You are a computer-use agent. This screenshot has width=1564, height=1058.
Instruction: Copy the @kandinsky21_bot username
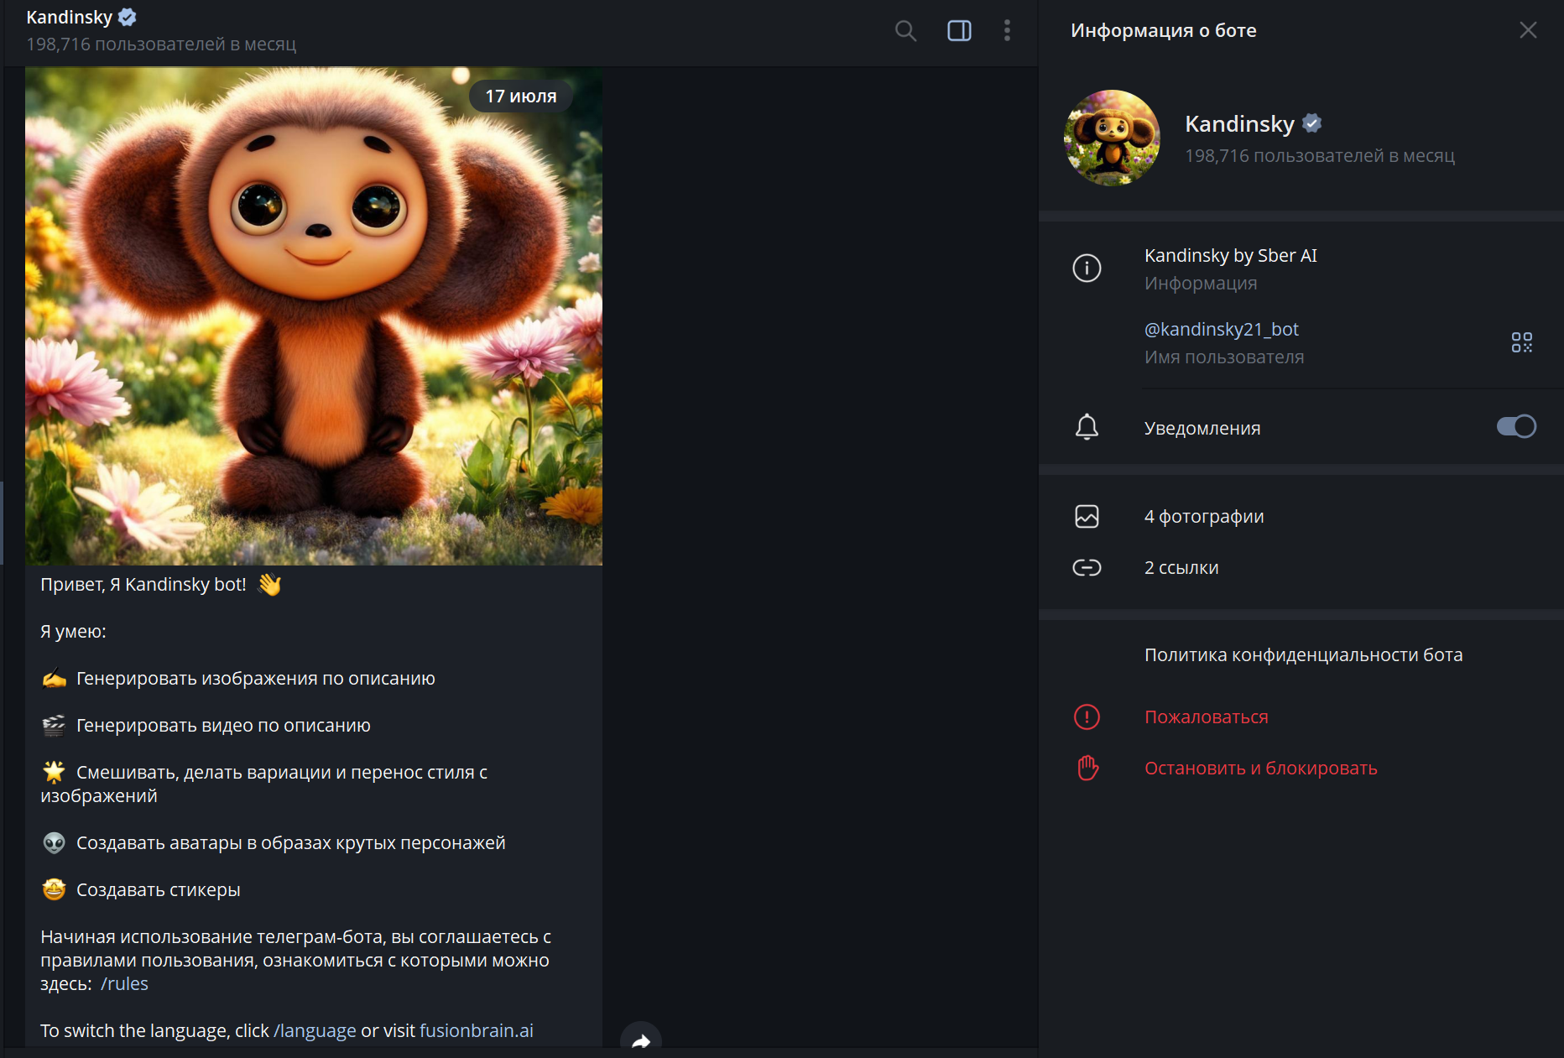[1221, 329]
